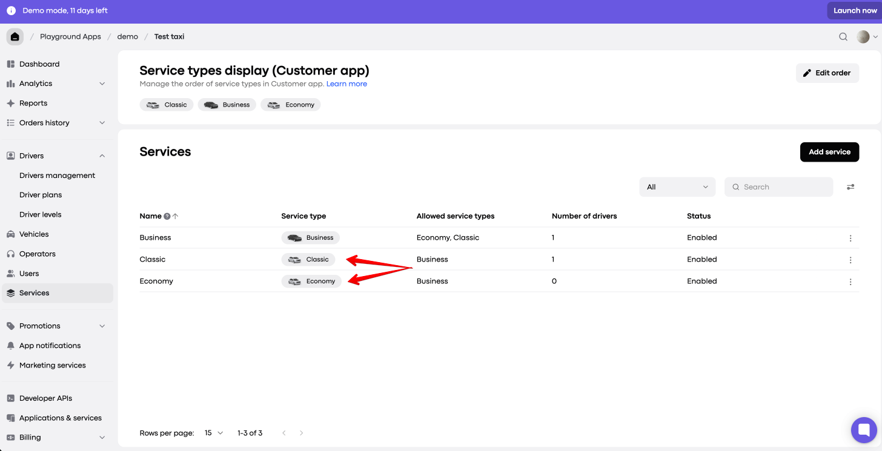Viewport: 882px width, 451px height.
Task: Open table filter settings icon
Action: (850, 187)
